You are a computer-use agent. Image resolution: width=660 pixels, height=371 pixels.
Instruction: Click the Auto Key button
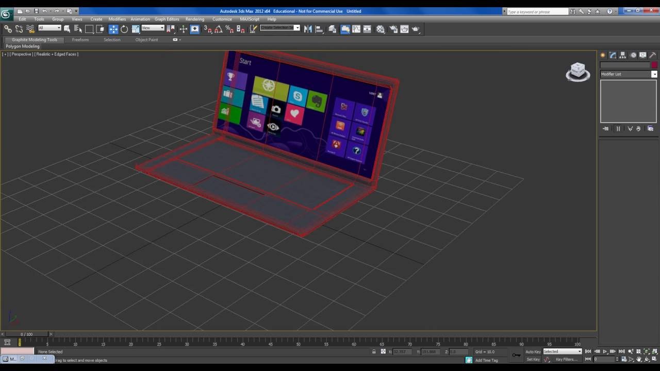[x=533, y=351]
